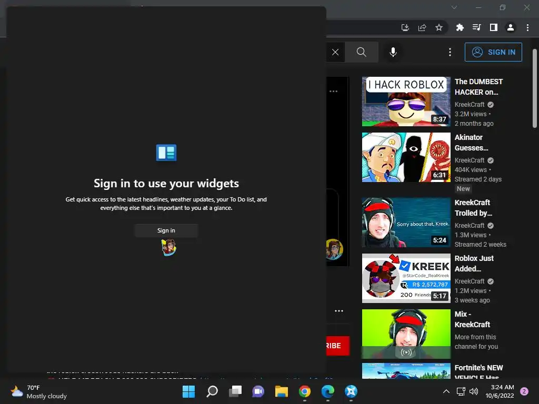Open 'KreekCraft Trolled by...' title

pos(473,208)
